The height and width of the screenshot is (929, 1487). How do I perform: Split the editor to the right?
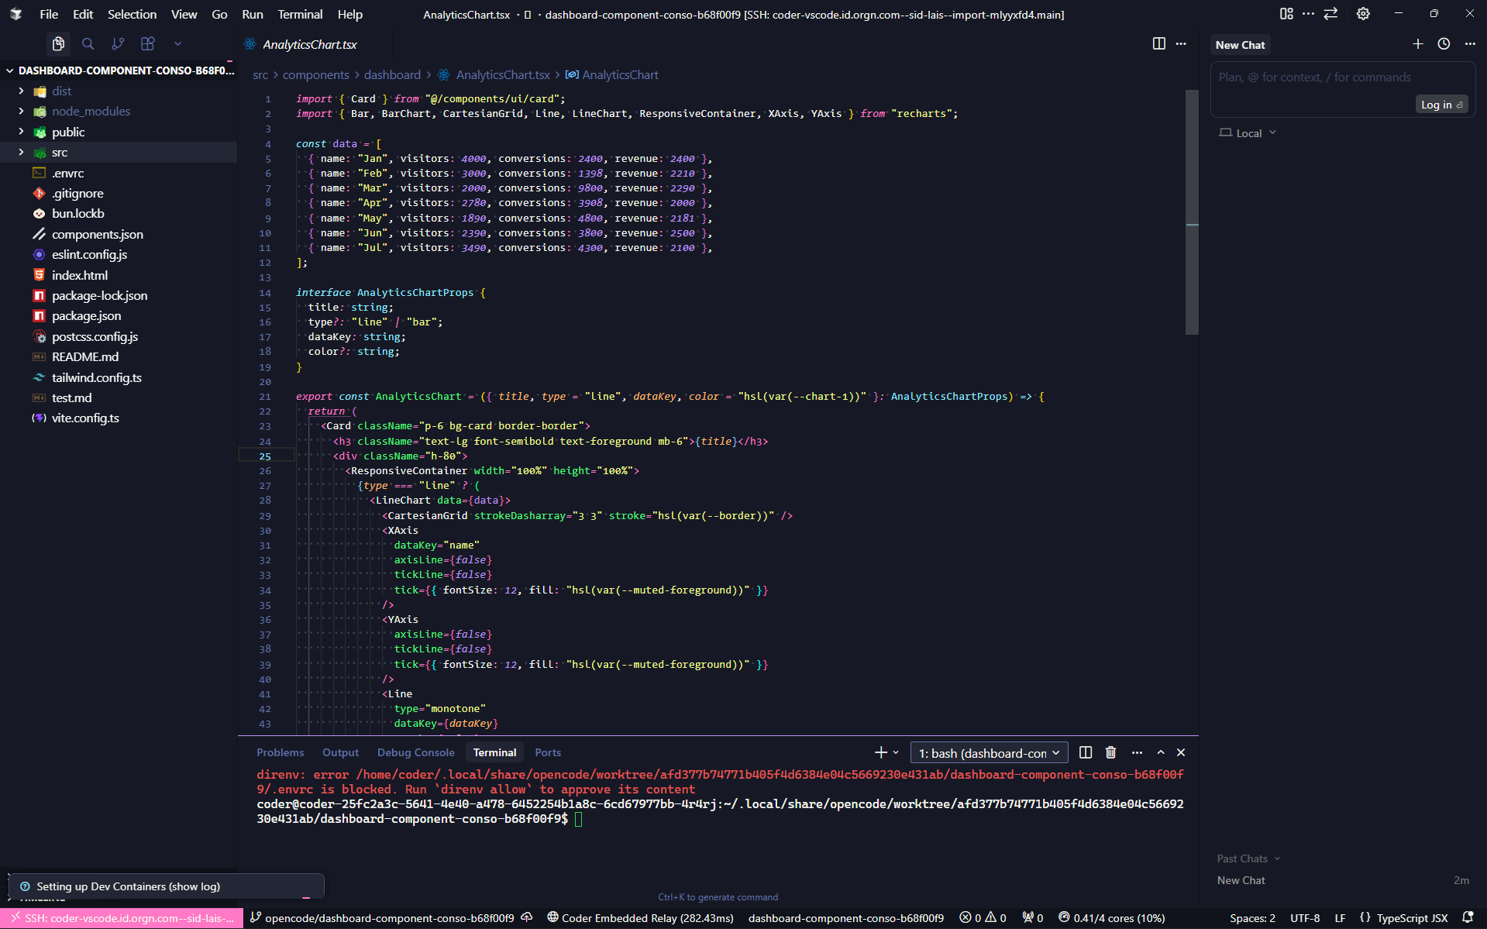pos(1158,44)
